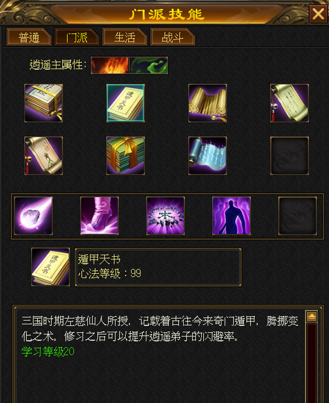This screenshot has width=329, height=403.
Task: Click the description scrollbar up arrow
Action: pos(311,316)
